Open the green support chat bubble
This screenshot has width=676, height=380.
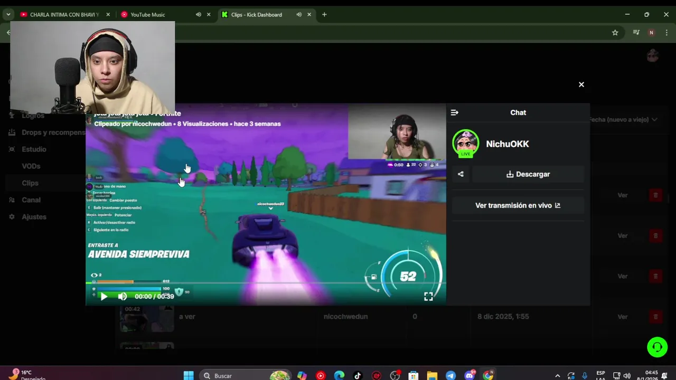[658, 347]
